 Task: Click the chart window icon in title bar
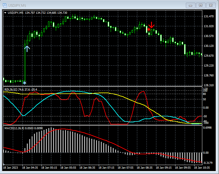pos(5,5)
